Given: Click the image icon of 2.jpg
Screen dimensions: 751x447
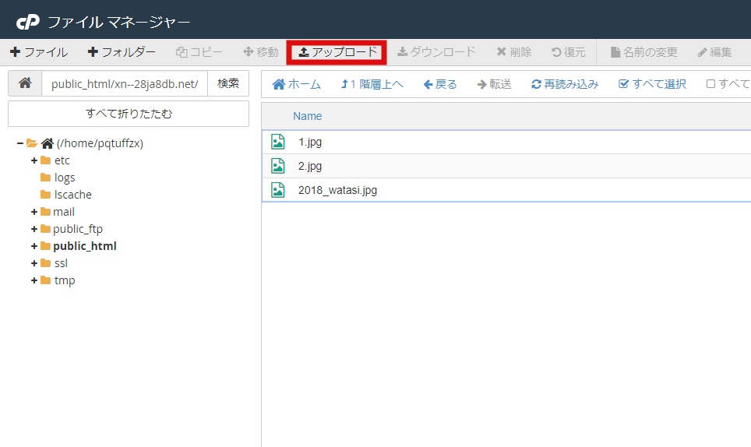Looking at the screenshot, I should 278,166.
